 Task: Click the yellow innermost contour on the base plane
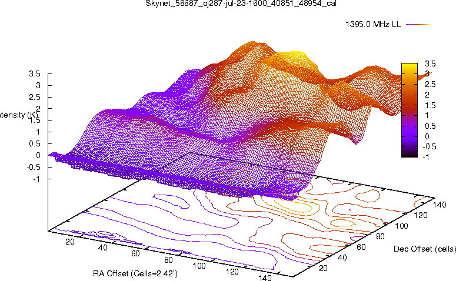click(x=292, y=206)
